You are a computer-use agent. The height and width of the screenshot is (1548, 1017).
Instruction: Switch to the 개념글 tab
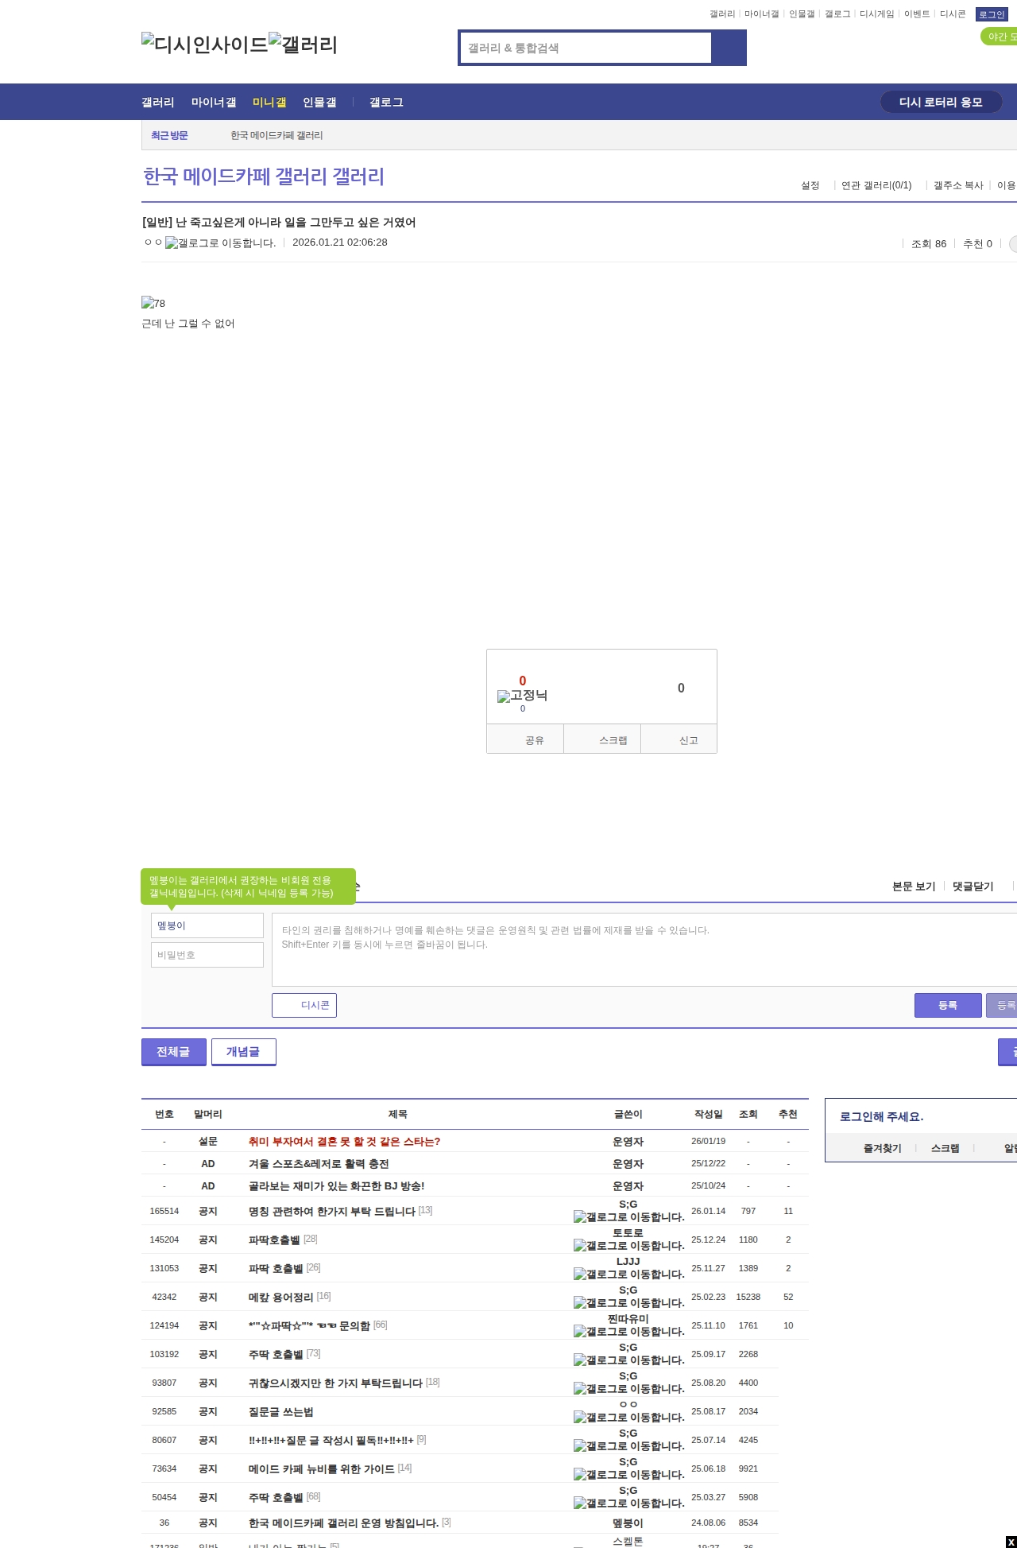tap(243, 1052)
